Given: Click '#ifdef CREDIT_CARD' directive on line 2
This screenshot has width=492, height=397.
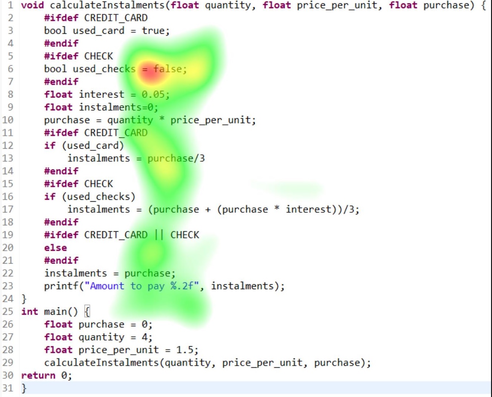Looking at the screenshot, I should tap(96, 18).
